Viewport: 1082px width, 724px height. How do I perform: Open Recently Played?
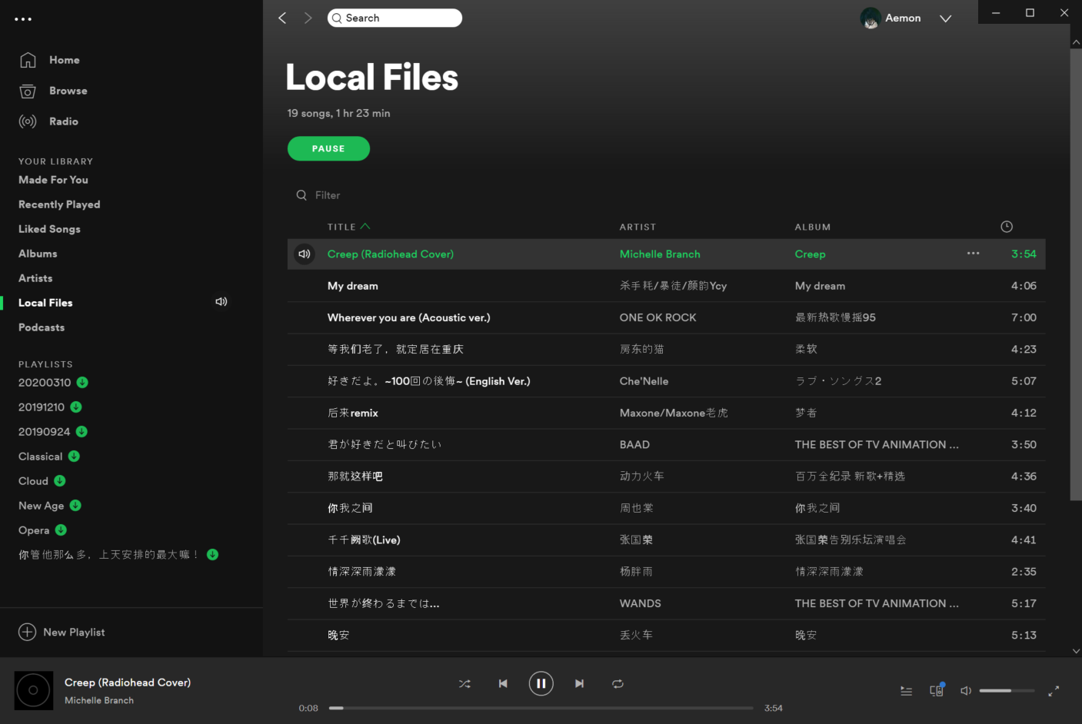point(59,204)
